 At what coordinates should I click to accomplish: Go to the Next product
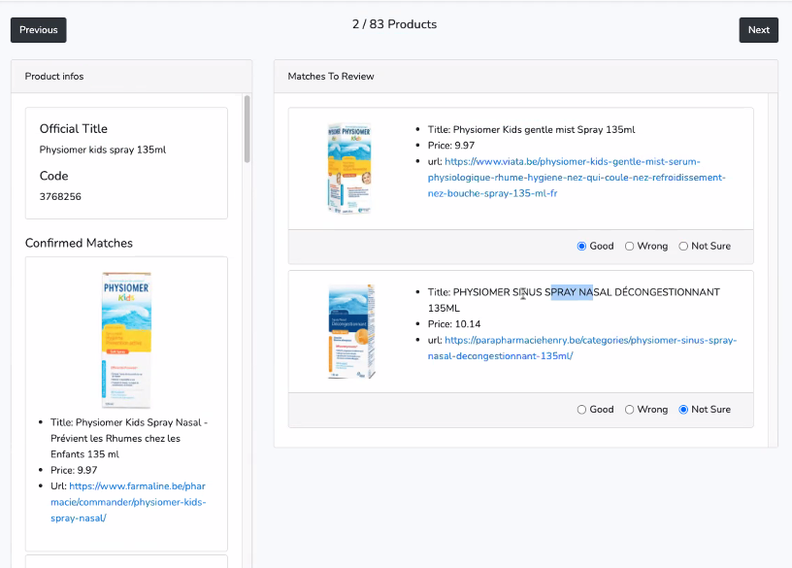(758, 30)
